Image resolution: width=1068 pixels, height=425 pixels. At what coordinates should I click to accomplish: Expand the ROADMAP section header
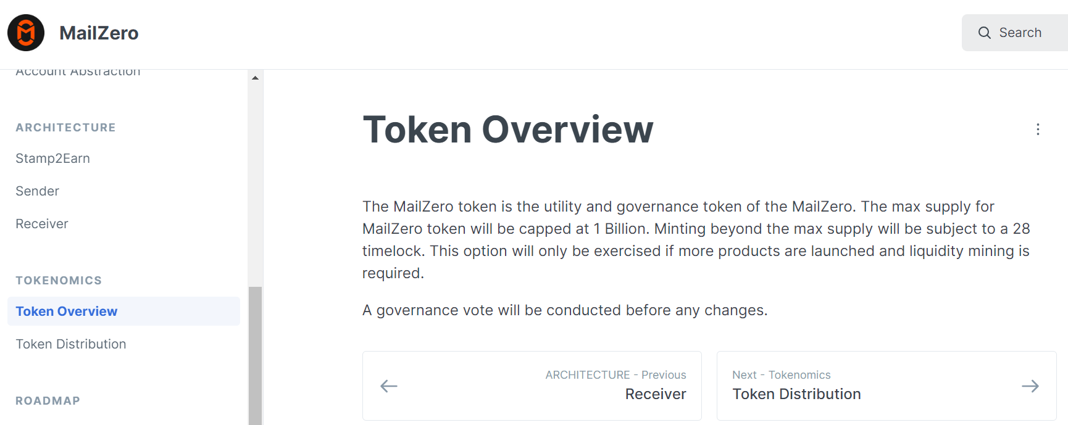(x=48, y=400)
